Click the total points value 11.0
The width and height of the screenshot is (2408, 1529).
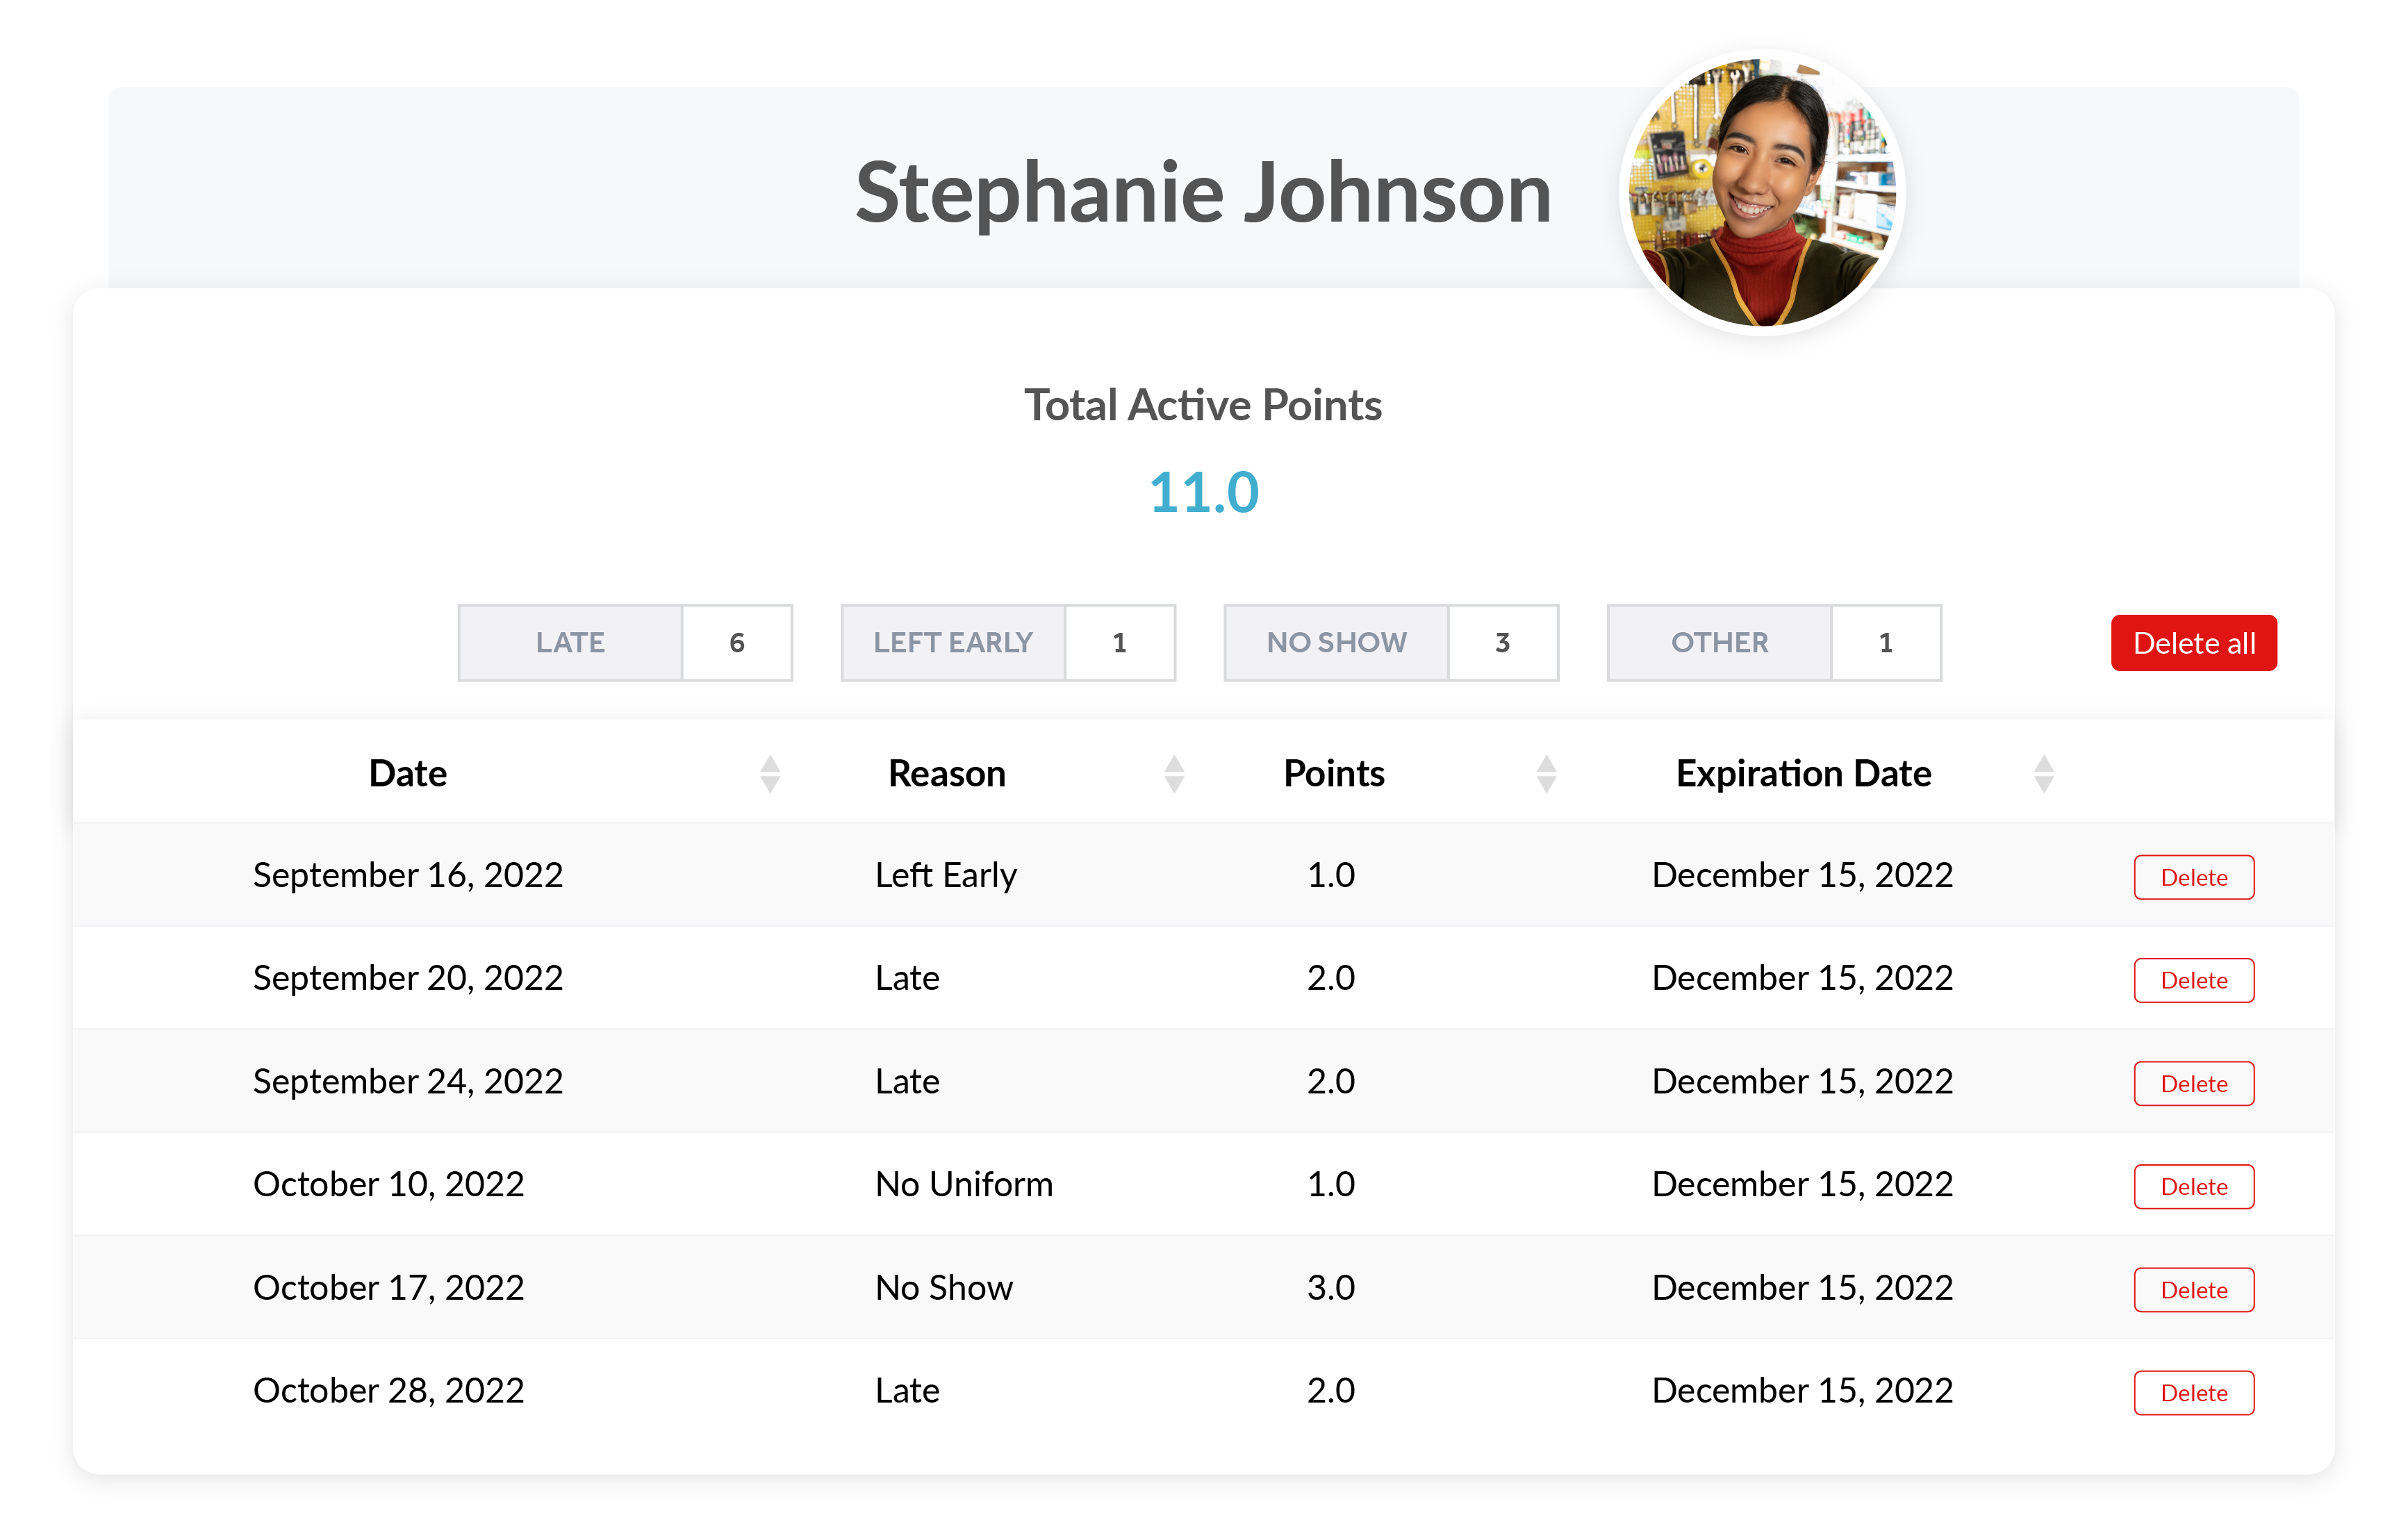click(x=1204, y=493)
